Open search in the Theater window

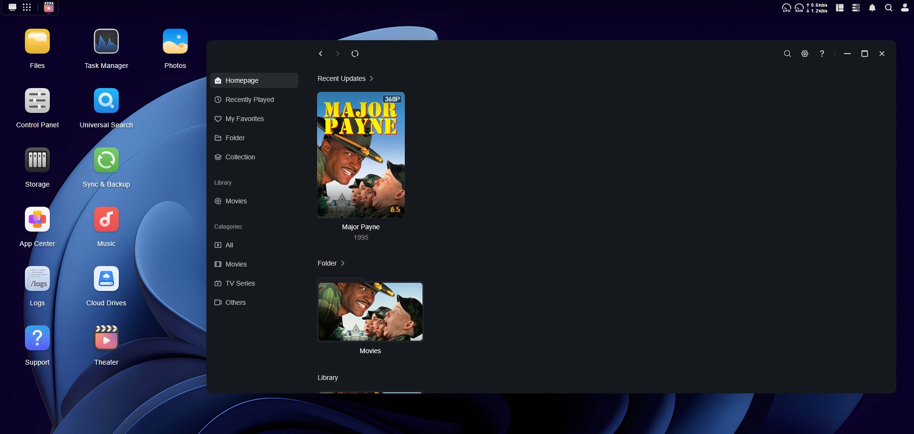[787, 54]
